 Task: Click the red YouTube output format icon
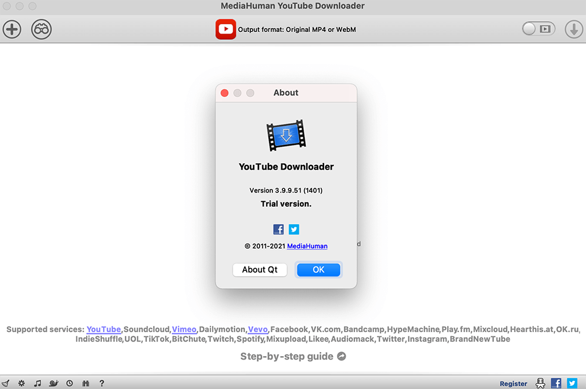tap(226, 29)
